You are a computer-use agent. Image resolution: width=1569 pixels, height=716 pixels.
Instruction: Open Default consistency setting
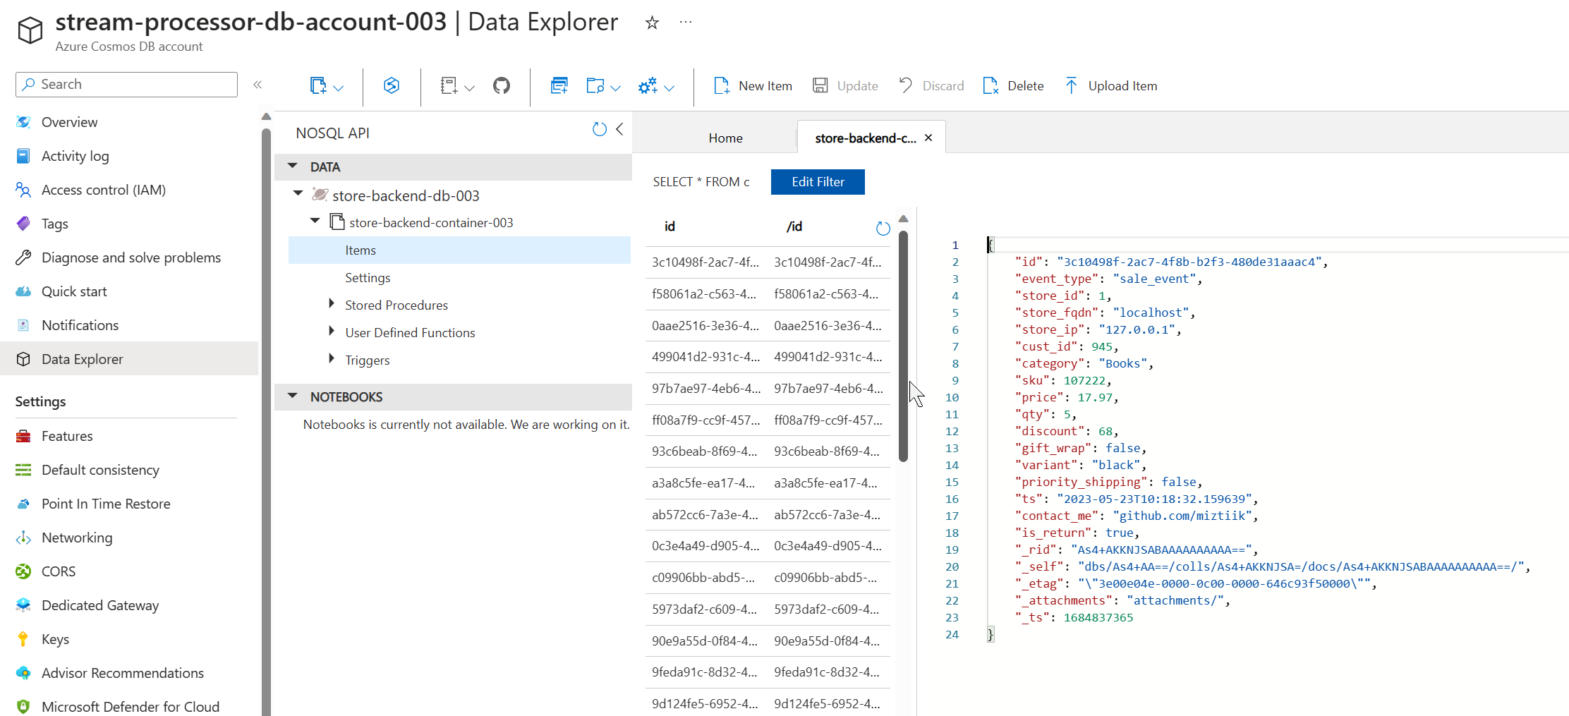point(100,470)
